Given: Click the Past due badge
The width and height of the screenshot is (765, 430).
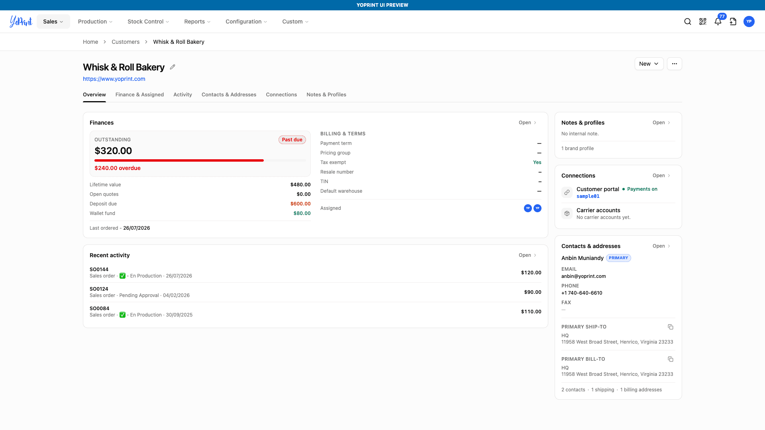Looking at the screenshot, I should [292, 140].
